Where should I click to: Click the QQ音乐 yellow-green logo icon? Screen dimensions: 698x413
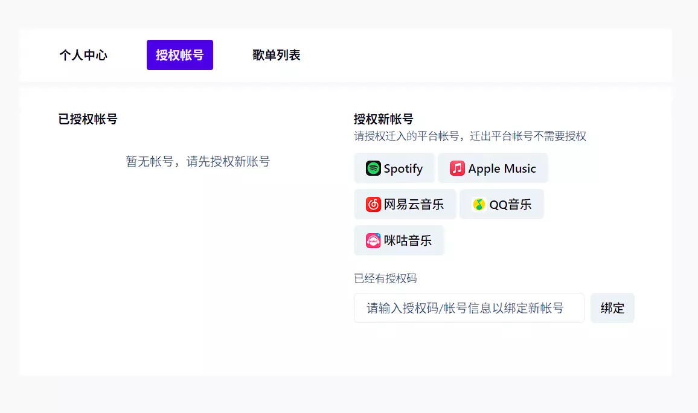pos(479,205)
